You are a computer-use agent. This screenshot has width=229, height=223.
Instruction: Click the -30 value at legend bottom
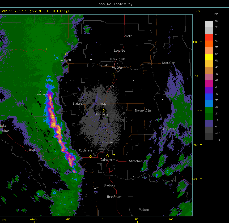(218, 140)
